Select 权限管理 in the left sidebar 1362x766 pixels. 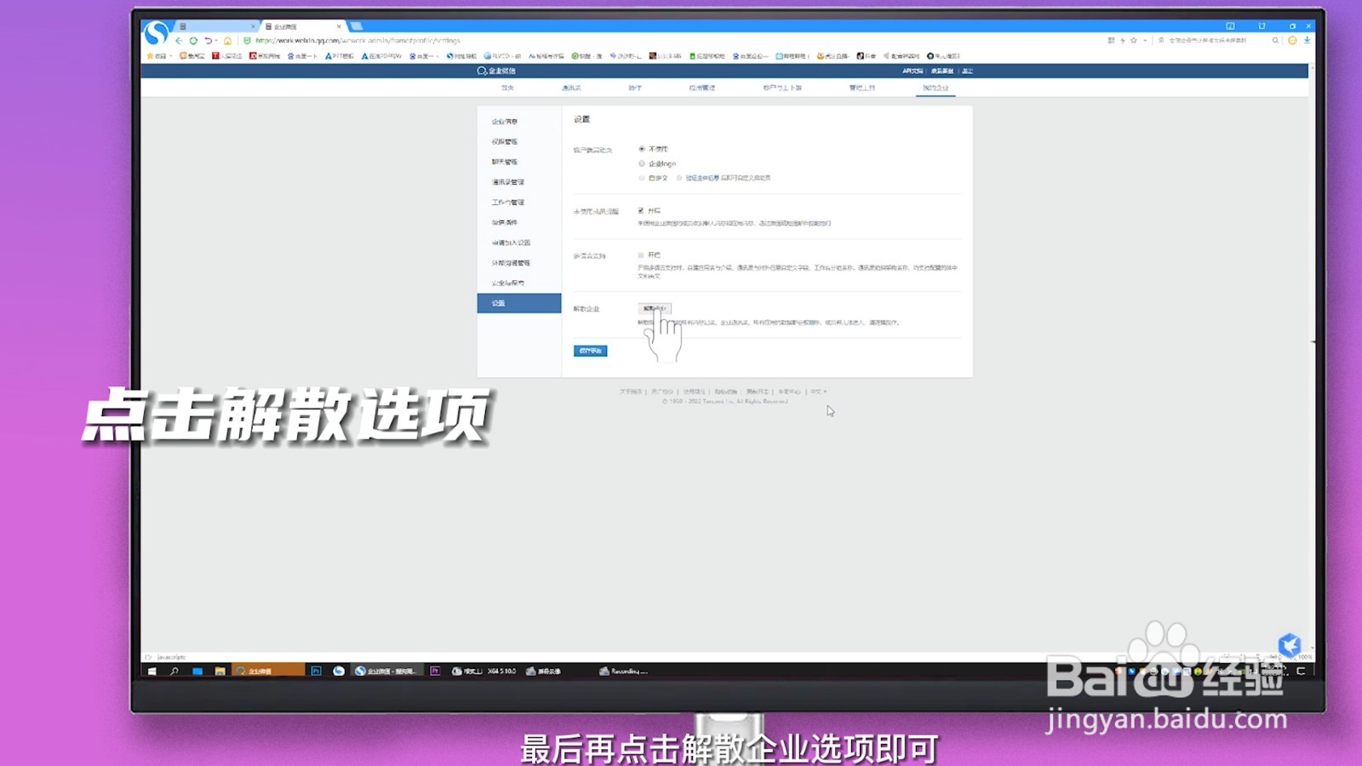tap(505, 142)
